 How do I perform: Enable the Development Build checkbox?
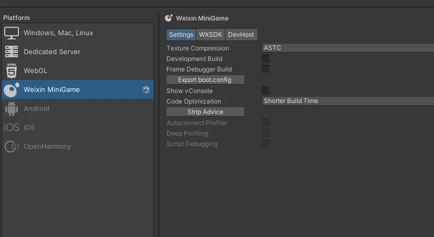point(265,58)
